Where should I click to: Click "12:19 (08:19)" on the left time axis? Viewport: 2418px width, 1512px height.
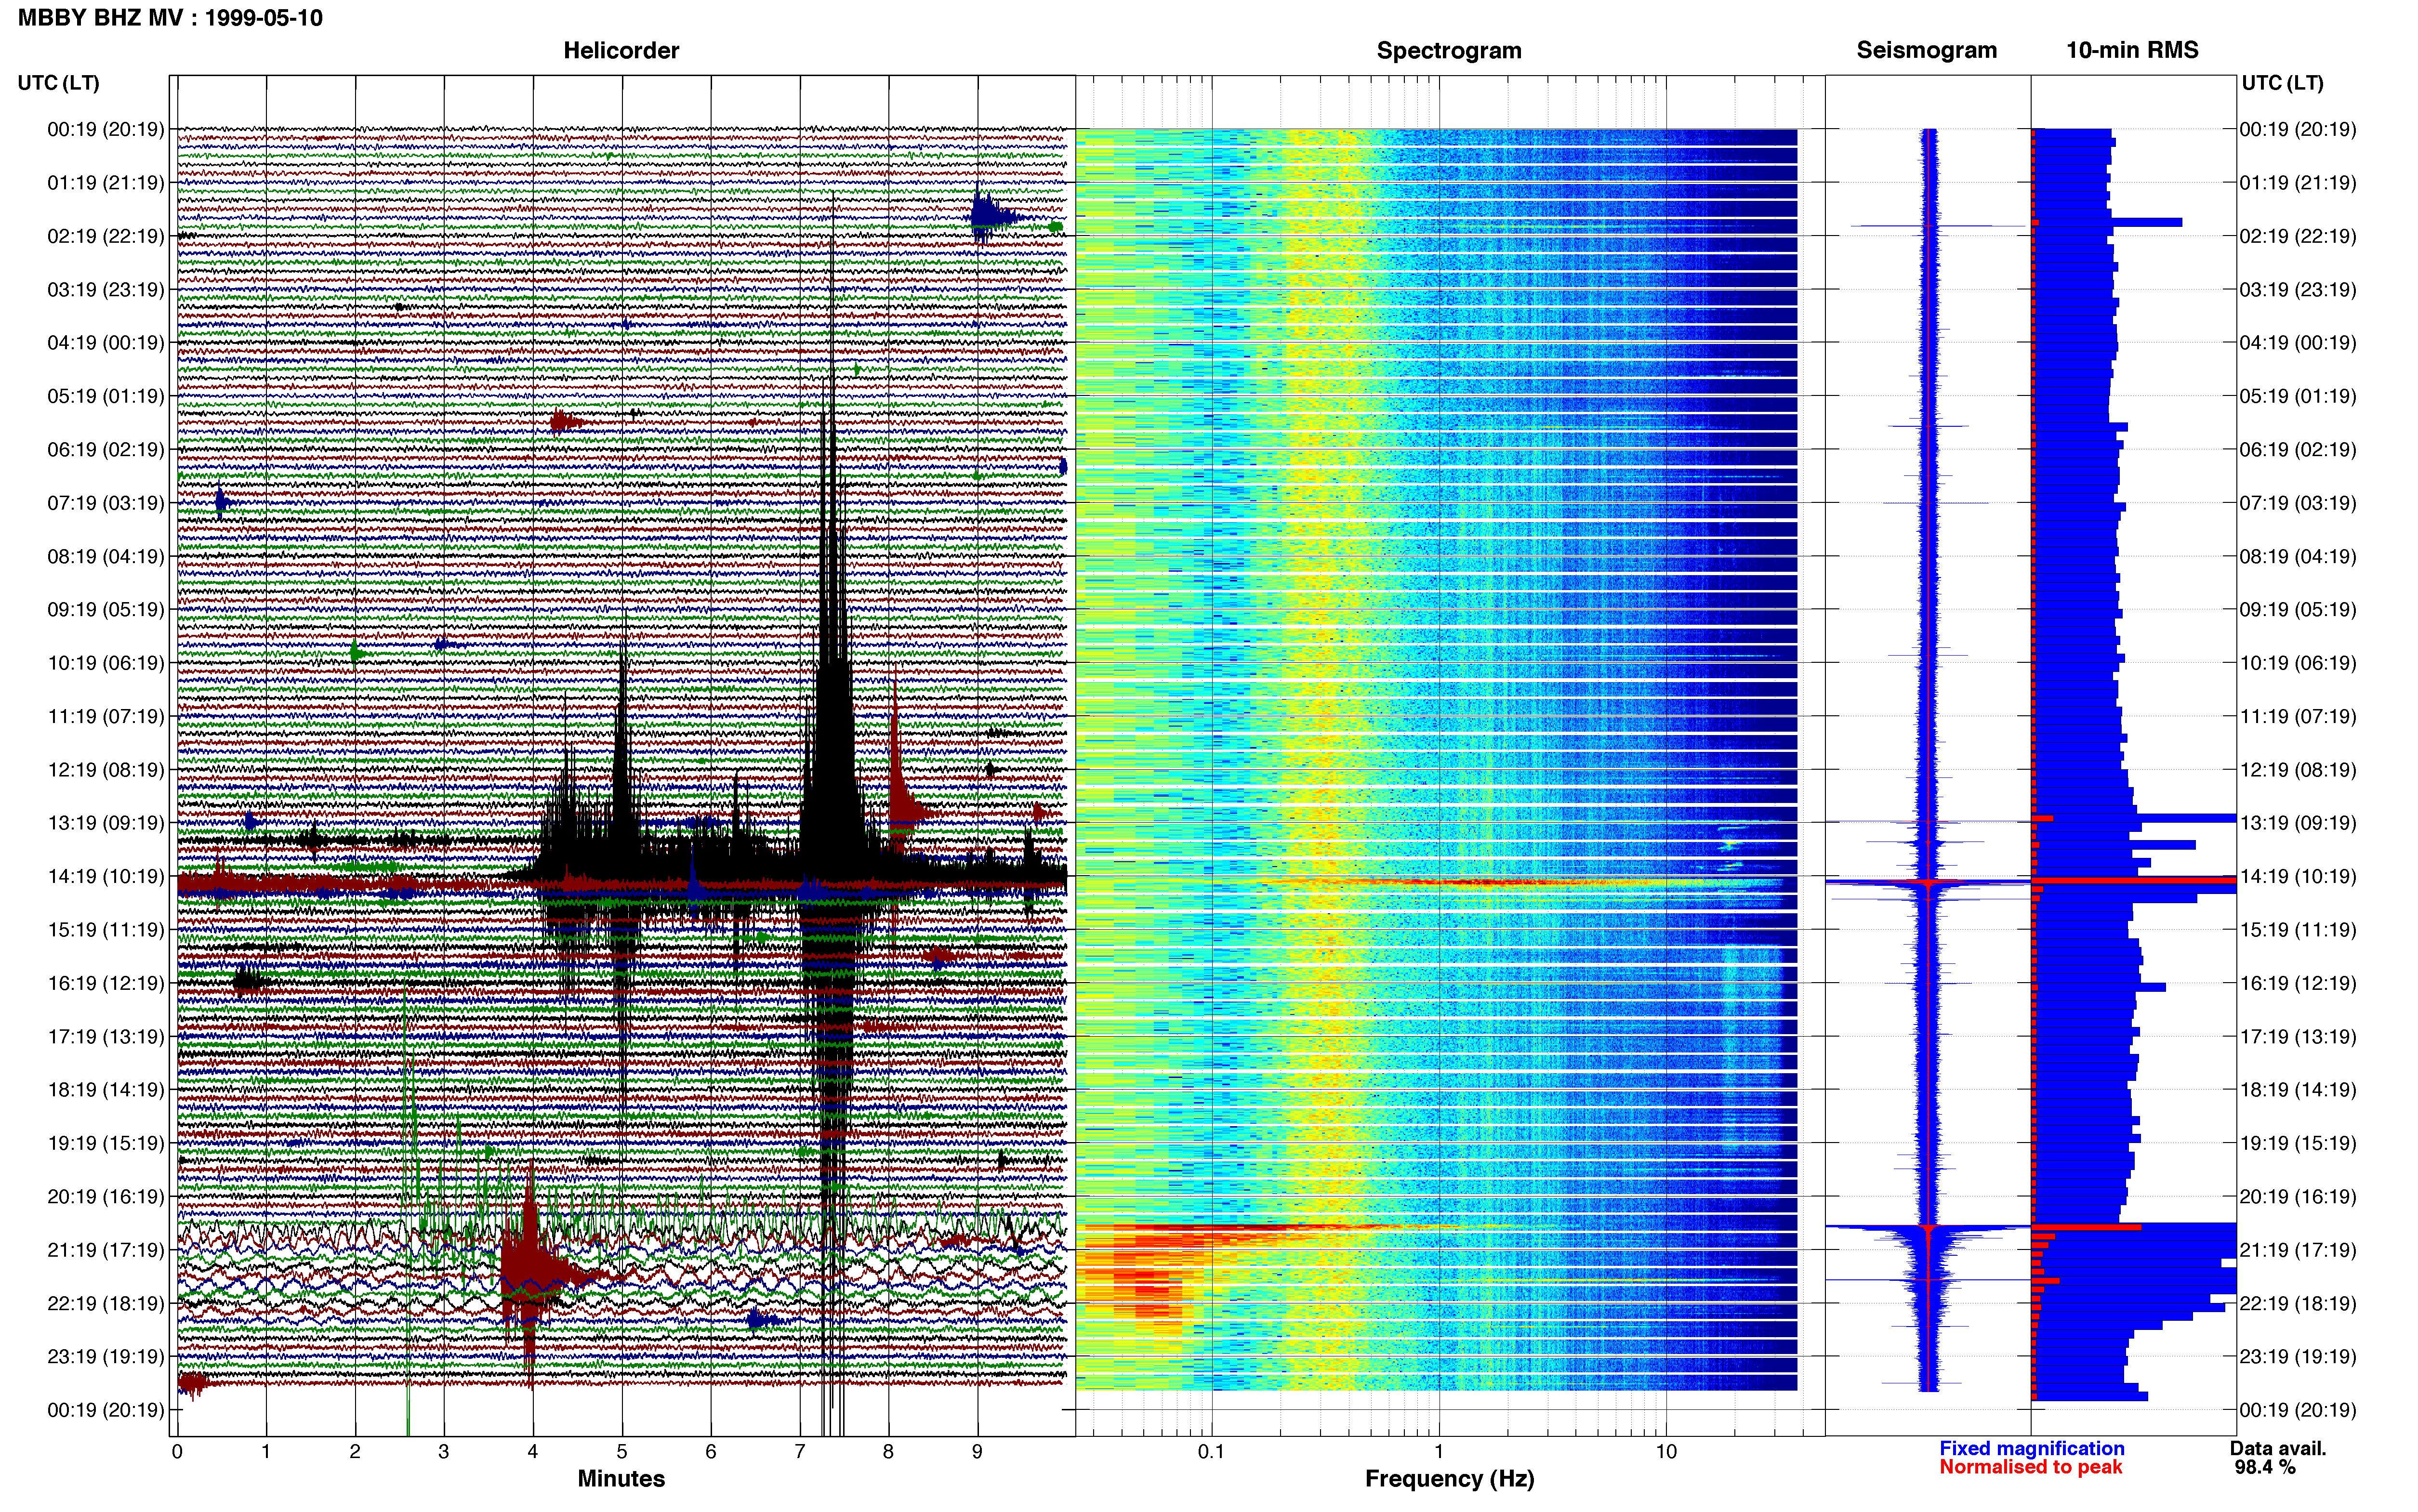(x=106, y=770)
